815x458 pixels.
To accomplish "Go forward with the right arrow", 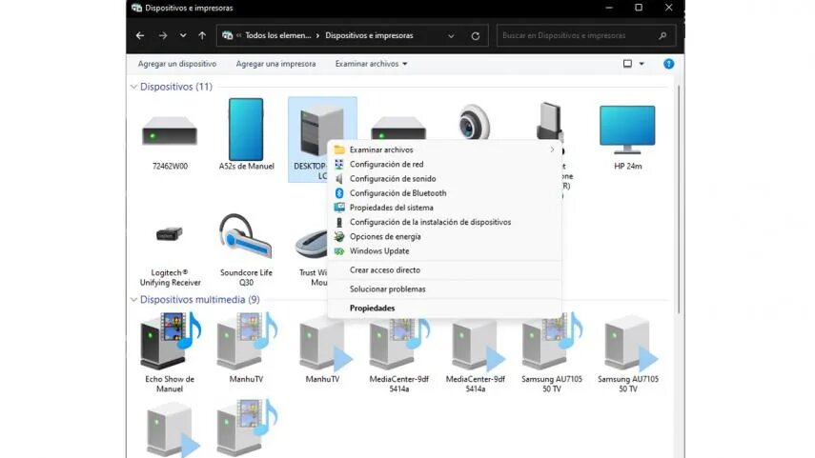I will click(x=163, y=35).
